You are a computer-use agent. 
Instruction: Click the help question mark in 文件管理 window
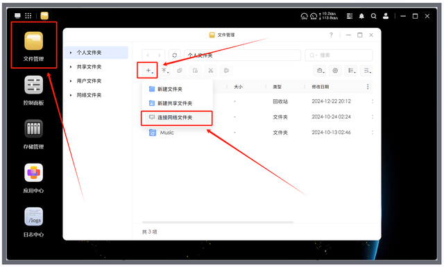[x=331, y=35]
